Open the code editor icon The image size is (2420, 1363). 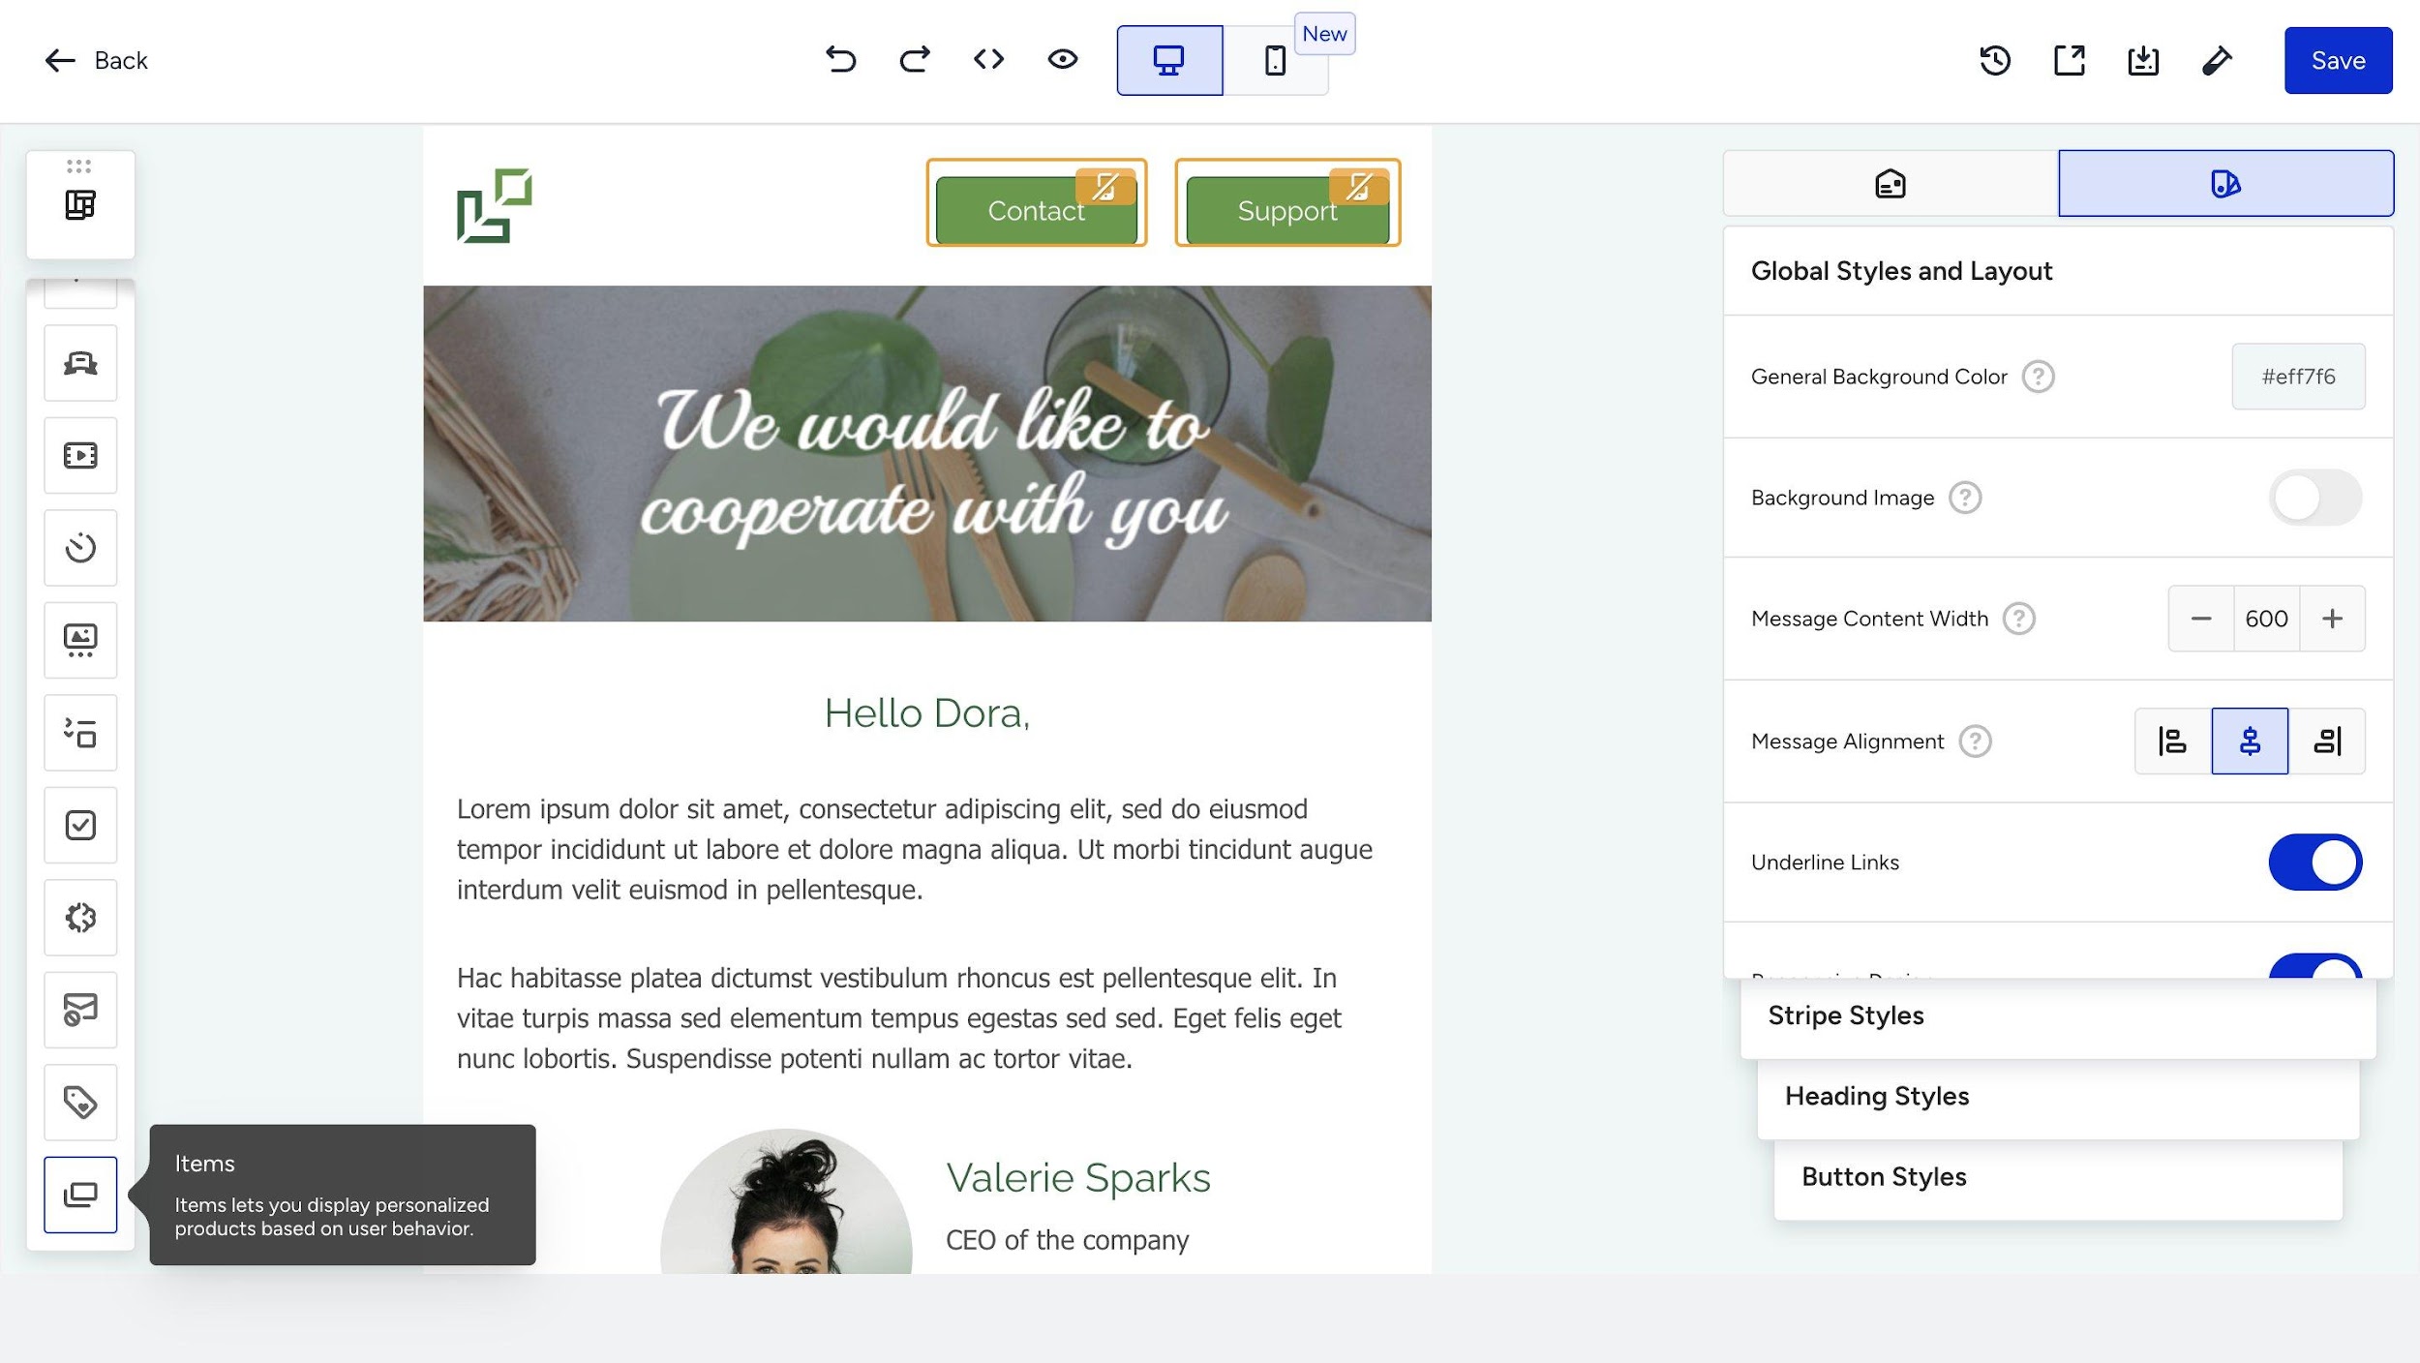pyautogui.click(x=988, y=60)
